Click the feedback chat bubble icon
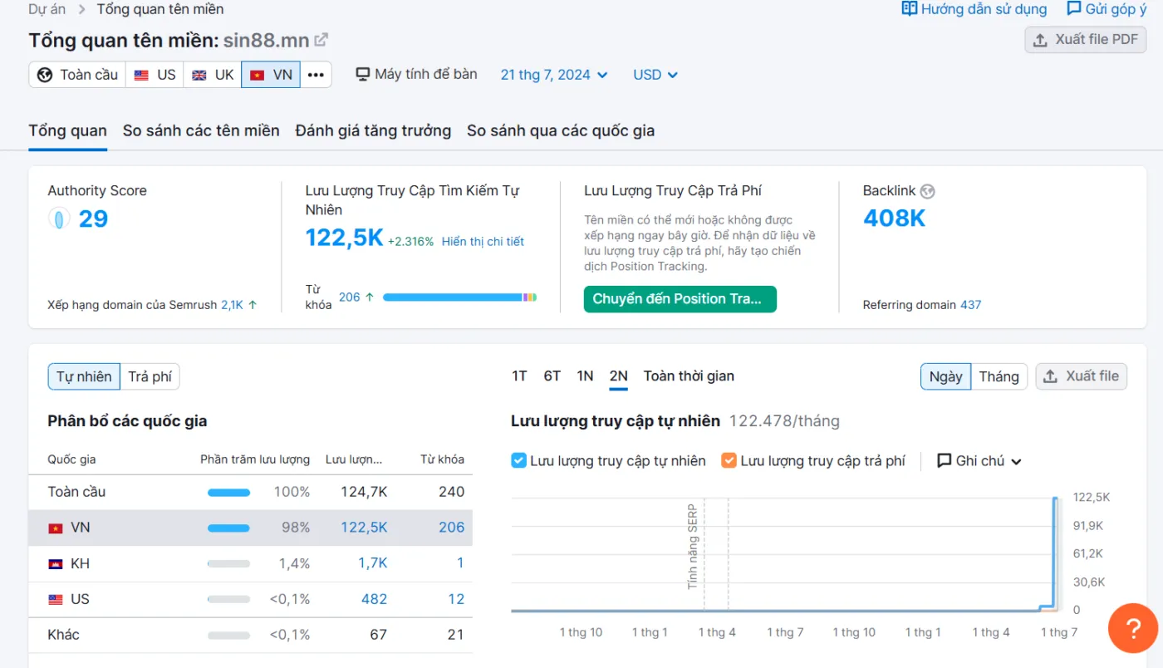Screen dimensions: 1163x668 1073,8
